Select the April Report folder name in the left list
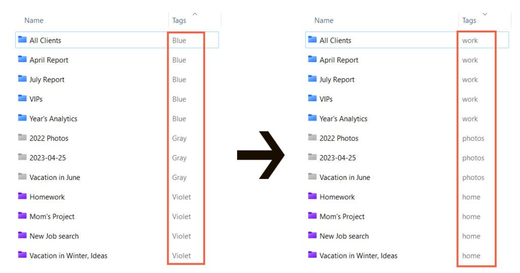This screenshot has height=273, width=520. pyautogui.click(x=49, y=60)
